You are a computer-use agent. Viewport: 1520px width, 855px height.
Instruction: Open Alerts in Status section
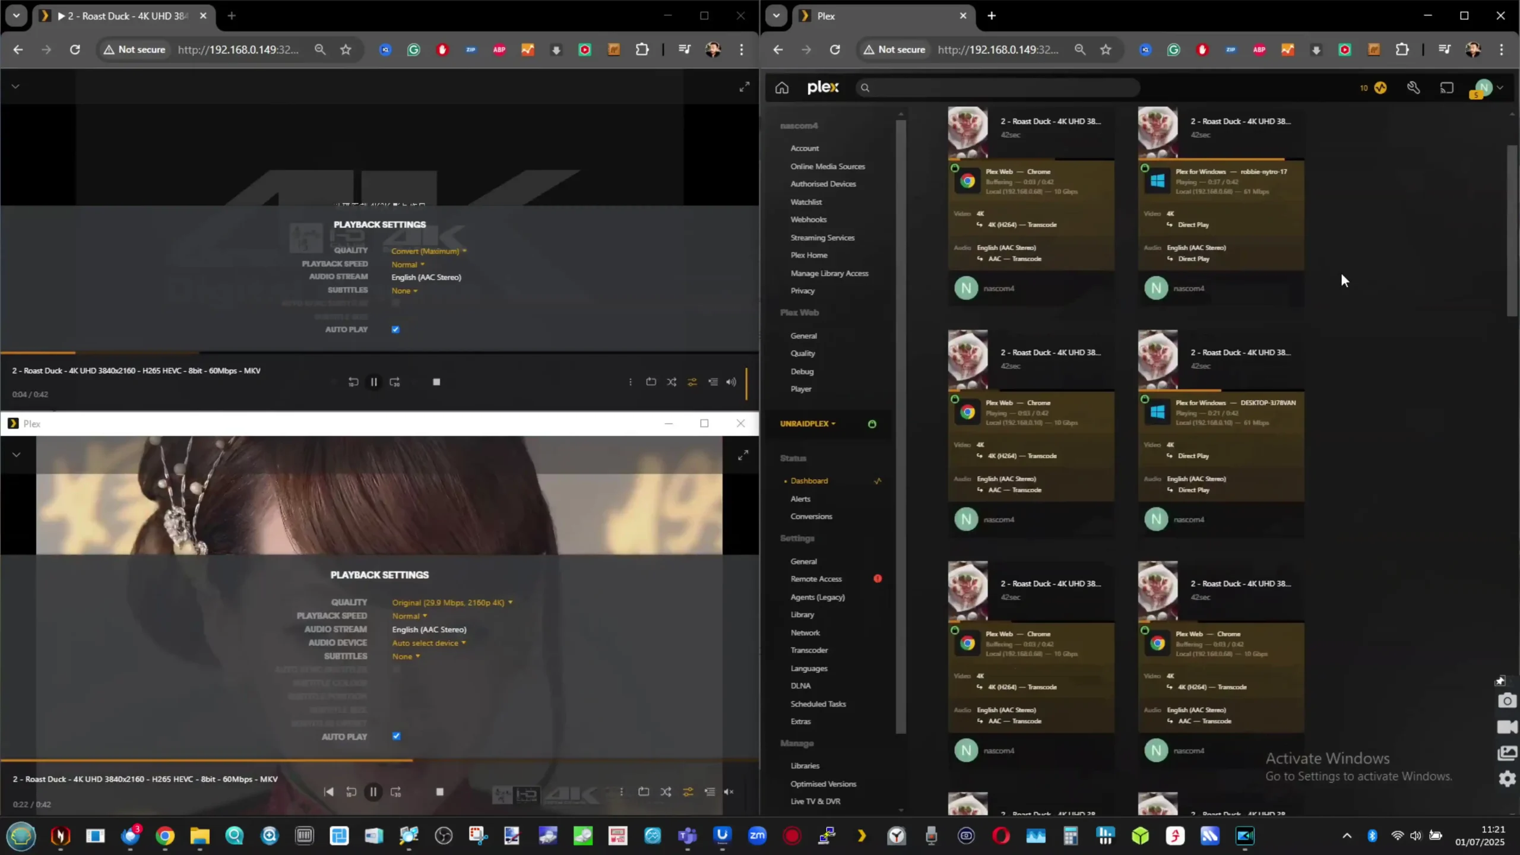click(800, 499)
